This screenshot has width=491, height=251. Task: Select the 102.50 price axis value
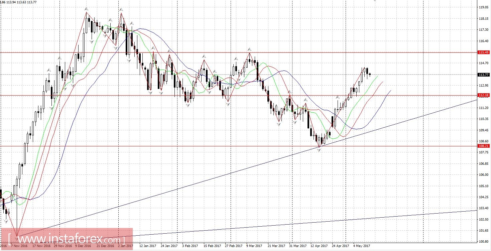[x=483, y=220]
